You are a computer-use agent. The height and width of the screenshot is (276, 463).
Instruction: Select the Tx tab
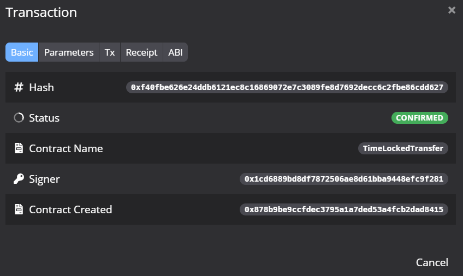[110, 52]
